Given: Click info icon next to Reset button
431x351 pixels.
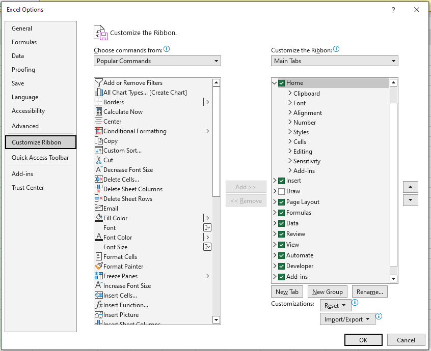Looking at the screenshot, I should (x=355, y=303).
